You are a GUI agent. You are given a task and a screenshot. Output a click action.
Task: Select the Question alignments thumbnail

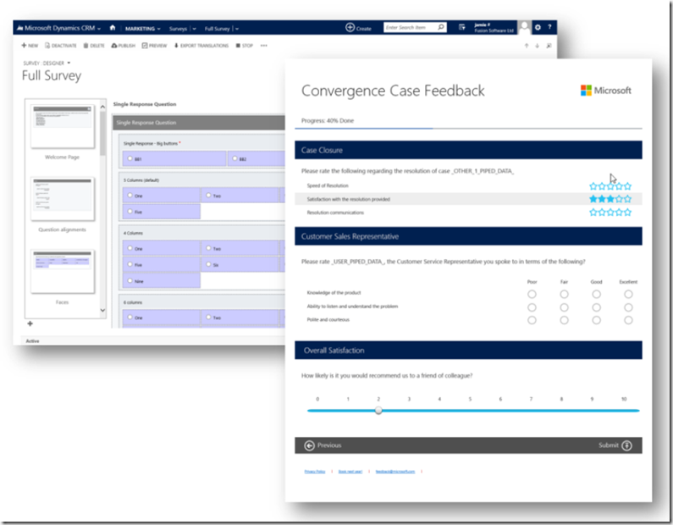(x=63, y=199)
